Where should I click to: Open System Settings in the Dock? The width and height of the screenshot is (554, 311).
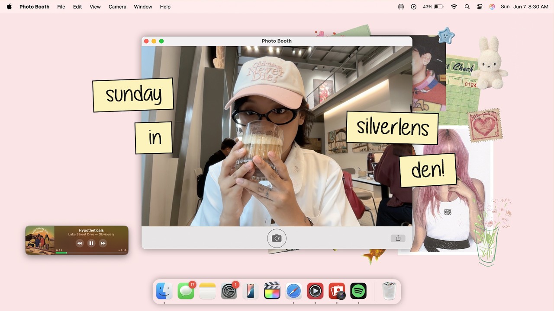229,291
